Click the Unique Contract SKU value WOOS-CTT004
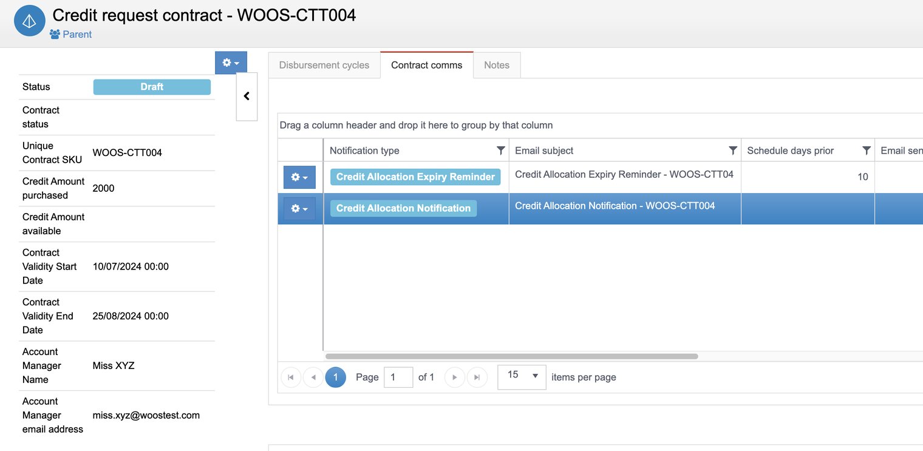The width and height of the screenshot is (923, 451). tap(128, 152)
